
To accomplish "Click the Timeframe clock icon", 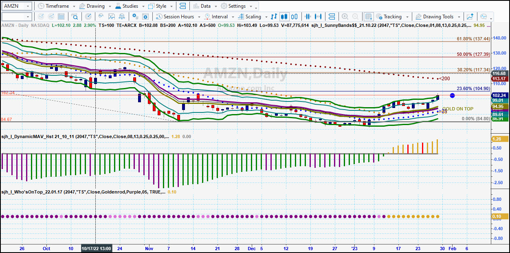I will tap(40, 6).
